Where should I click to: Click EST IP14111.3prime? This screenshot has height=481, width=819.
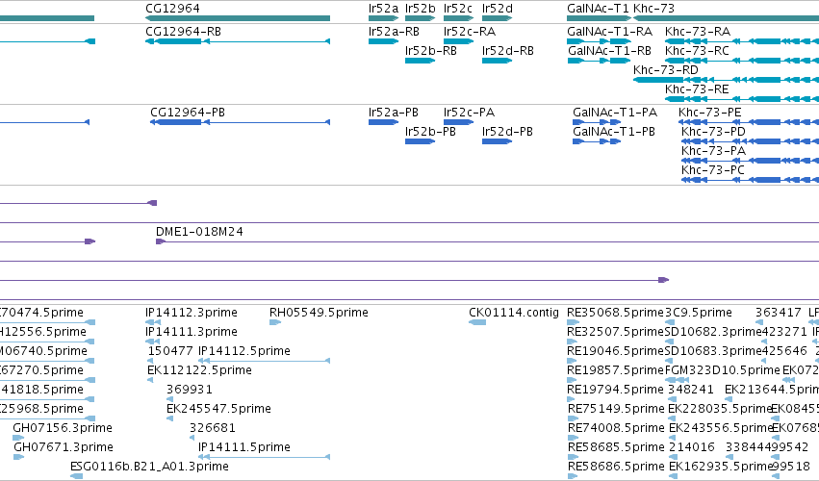(192, 332)
